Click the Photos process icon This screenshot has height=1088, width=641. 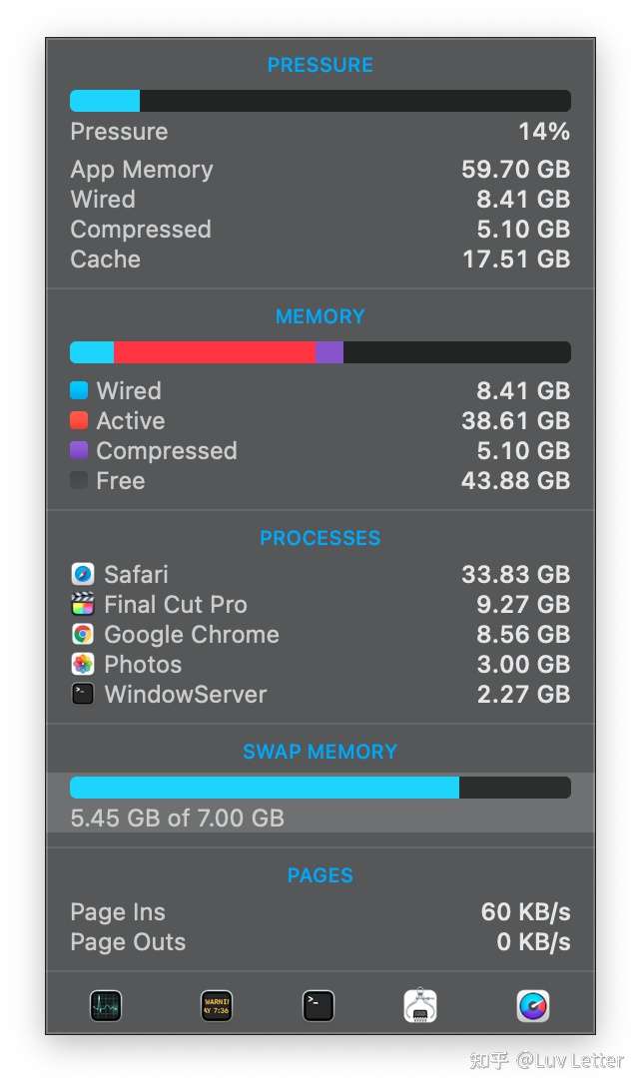[x=83, y=664]
